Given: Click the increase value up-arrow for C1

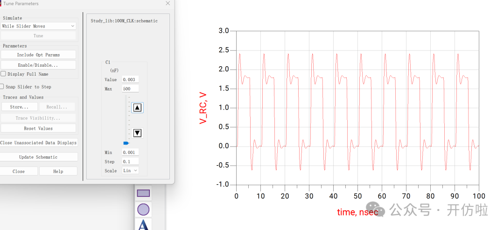Looking at the screenshot, I should tap(137, 108).
